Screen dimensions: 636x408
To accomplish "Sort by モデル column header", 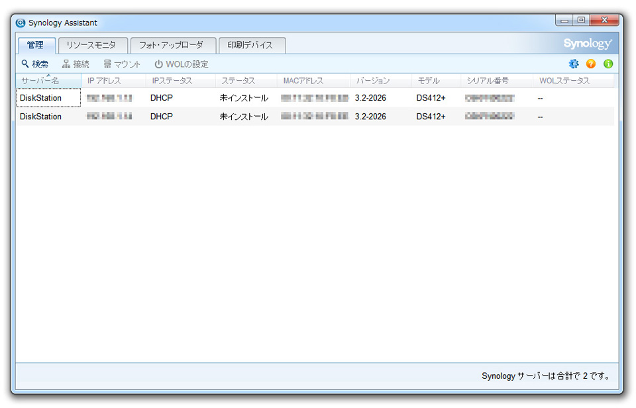I will pyautogui.click(x=436, y=81).
